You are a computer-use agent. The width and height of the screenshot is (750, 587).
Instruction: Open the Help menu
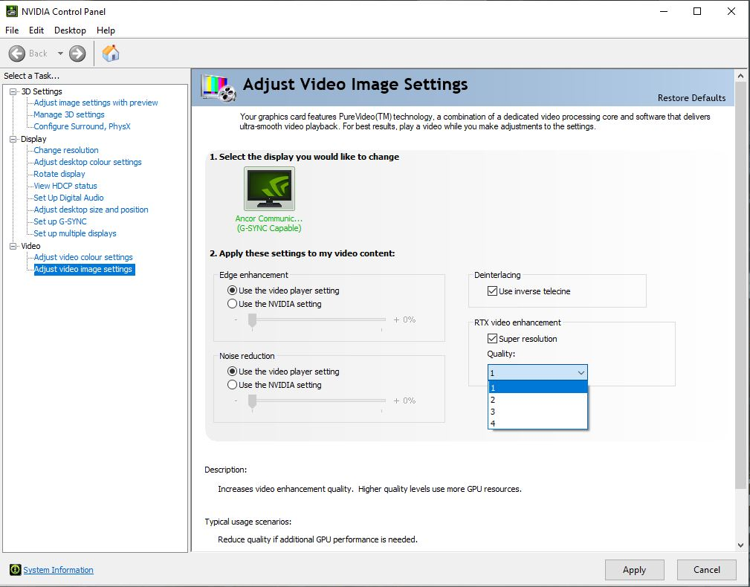106,30
